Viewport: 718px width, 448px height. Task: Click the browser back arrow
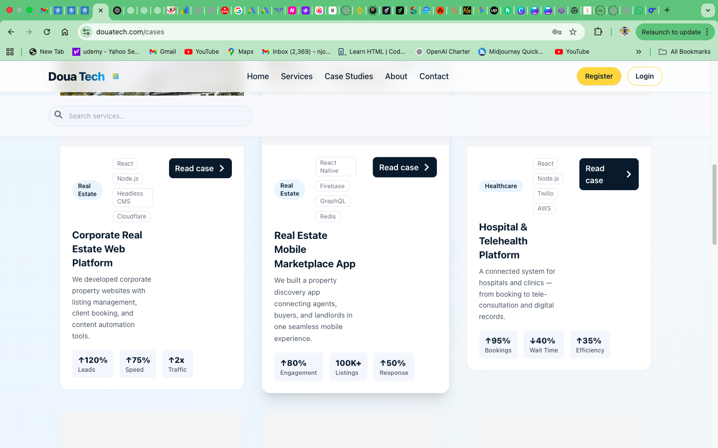[11, 32]
